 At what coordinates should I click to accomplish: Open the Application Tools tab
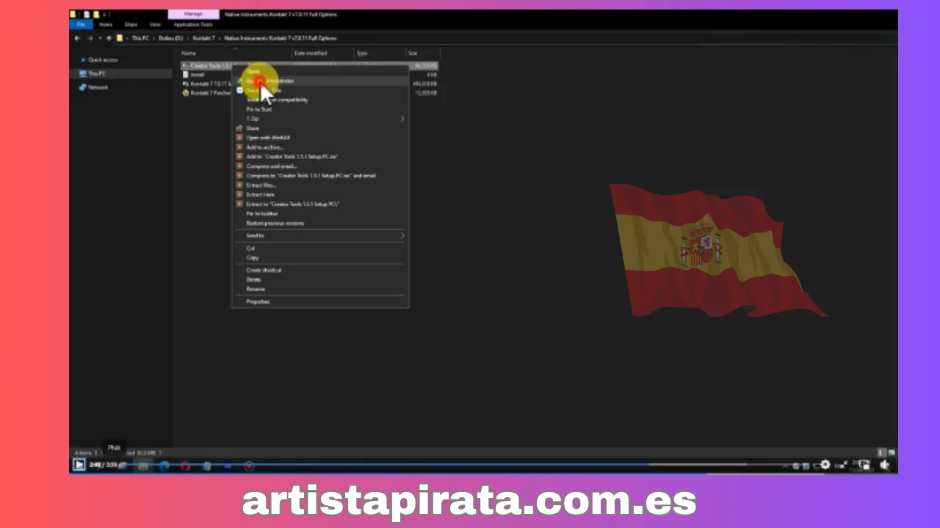pyautogui.click(x=192, y=24)
